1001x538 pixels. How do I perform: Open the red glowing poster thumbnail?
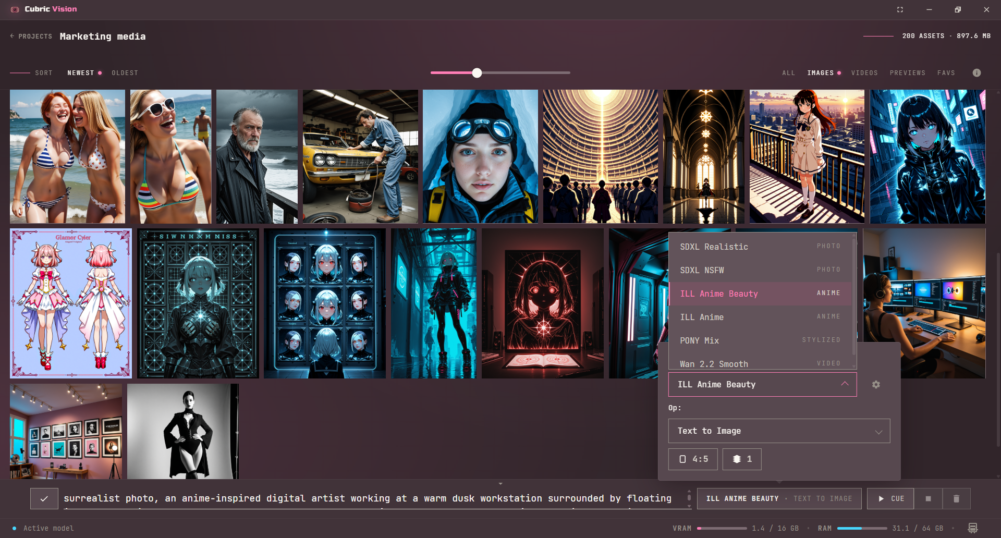coord(543,303)
